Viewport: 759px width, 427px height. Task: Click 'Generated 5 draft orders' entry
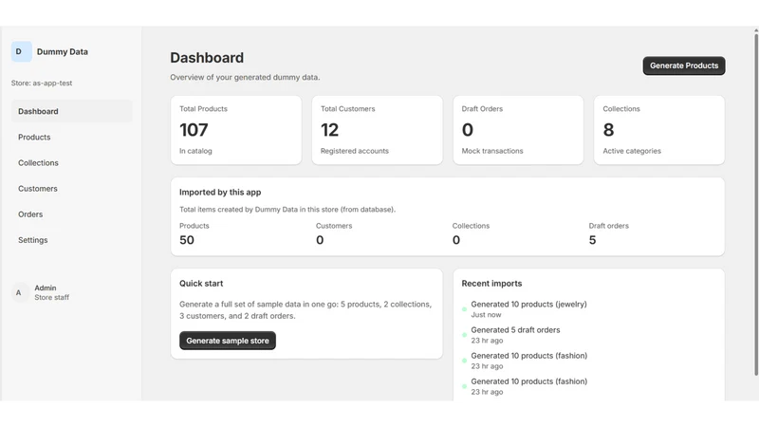515,329
